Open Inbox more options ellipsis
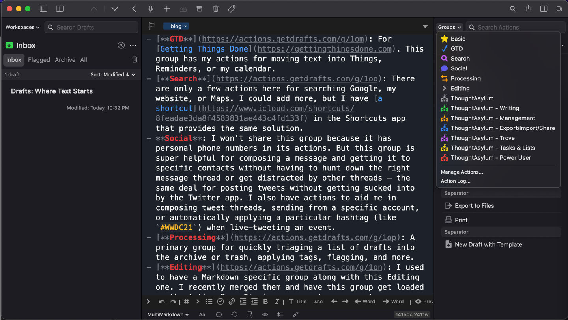This screenshot has width=568, height=320. tap(133, 45)
